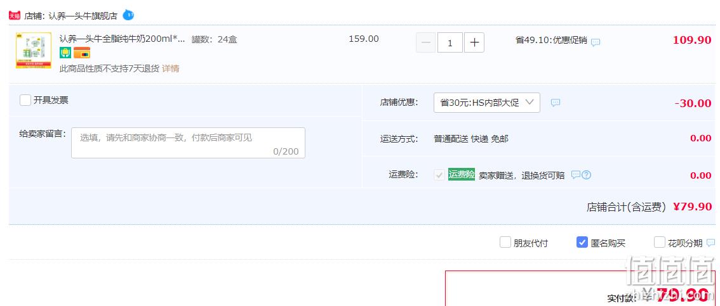This screenshot has width=720, height=306.
Task: Open info bubble beside 花呗分期
Action: [x=711, y=242]
